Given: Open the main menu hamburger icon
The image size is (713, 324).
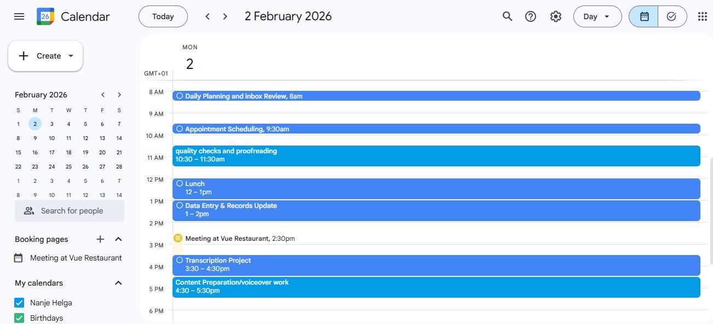Looking at the screenshot, I should click(x=19, y=16).
